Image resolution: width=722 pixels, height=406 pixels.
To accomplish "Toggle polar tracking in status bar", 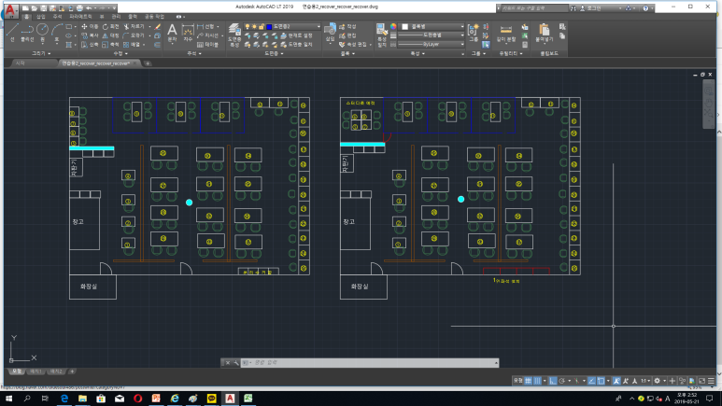I will coord(561,381).
